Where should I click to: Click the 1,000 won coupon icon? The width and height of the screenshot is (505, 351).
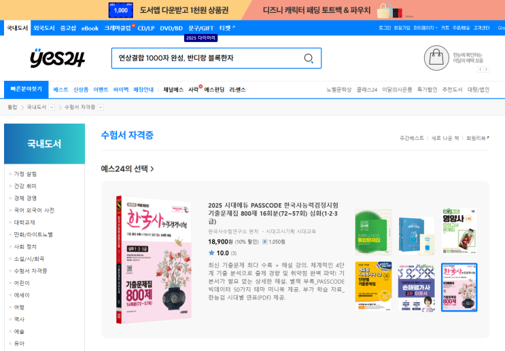[x=121, y=10]
